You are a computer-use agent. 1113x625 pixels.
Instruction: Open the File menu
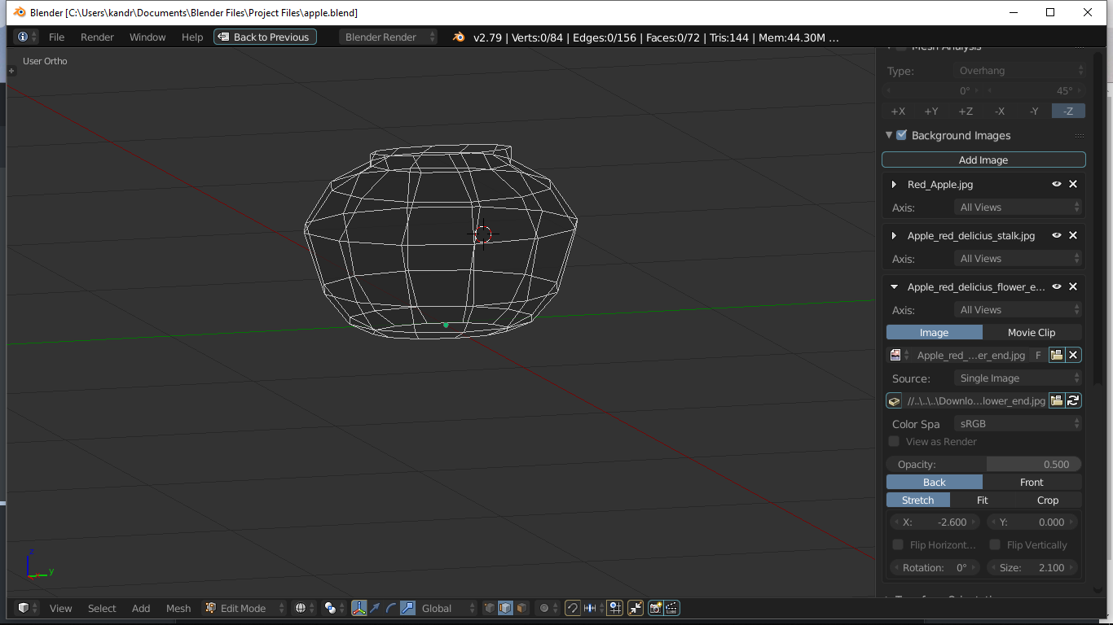(56, 37)
